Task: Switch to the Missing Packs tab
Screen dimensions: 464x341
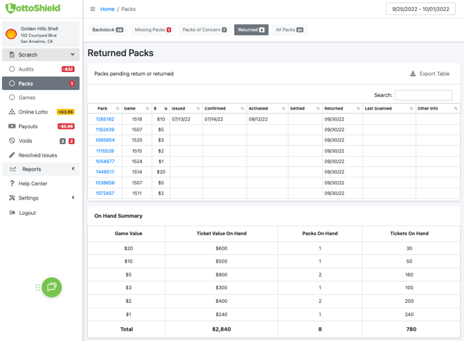Action: 152,30
